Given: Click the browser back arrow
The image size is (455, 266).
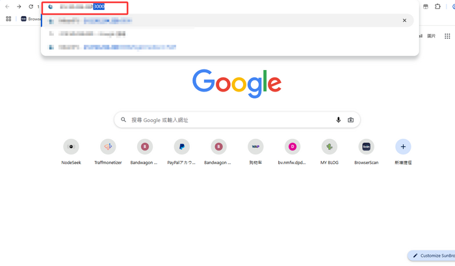Looking at the screenshot, I should 7,6.
